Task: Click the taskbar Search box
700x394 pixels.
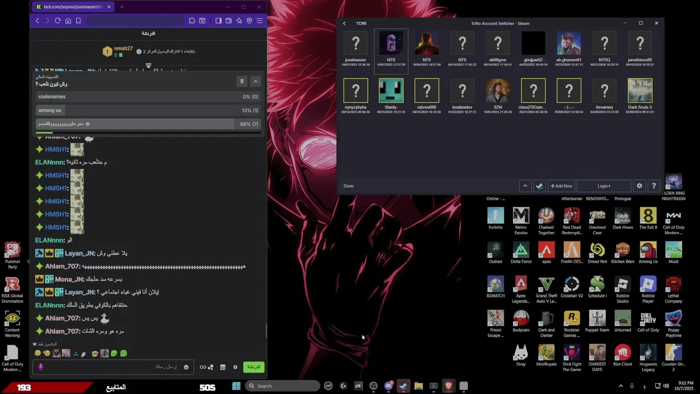Action: pyautogui.click(x=282, y=386)
